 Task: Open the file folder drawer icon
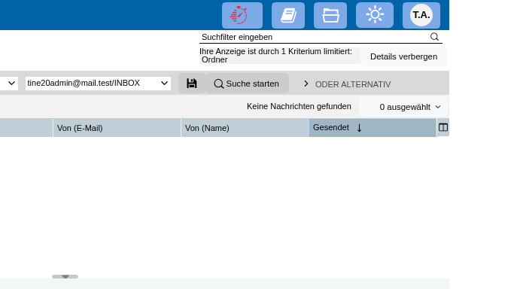point(330,15)
